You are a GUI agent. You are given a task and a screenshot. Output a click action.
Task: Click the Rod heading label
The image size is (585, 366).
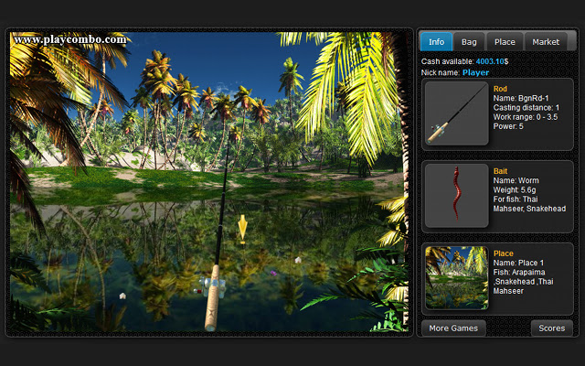[x=500, y=89]
